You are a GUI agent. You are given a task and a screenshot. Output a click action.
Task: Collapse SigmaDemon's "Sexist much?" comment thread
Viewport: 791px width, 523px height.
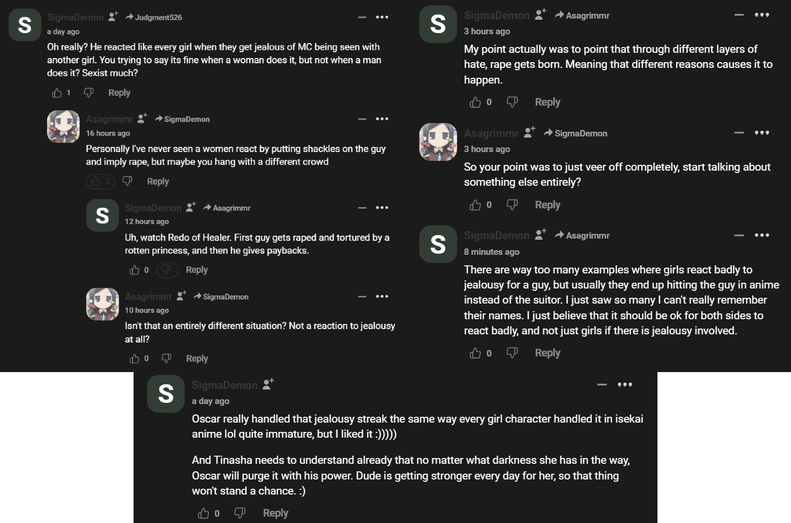click(x=362, y=17)
